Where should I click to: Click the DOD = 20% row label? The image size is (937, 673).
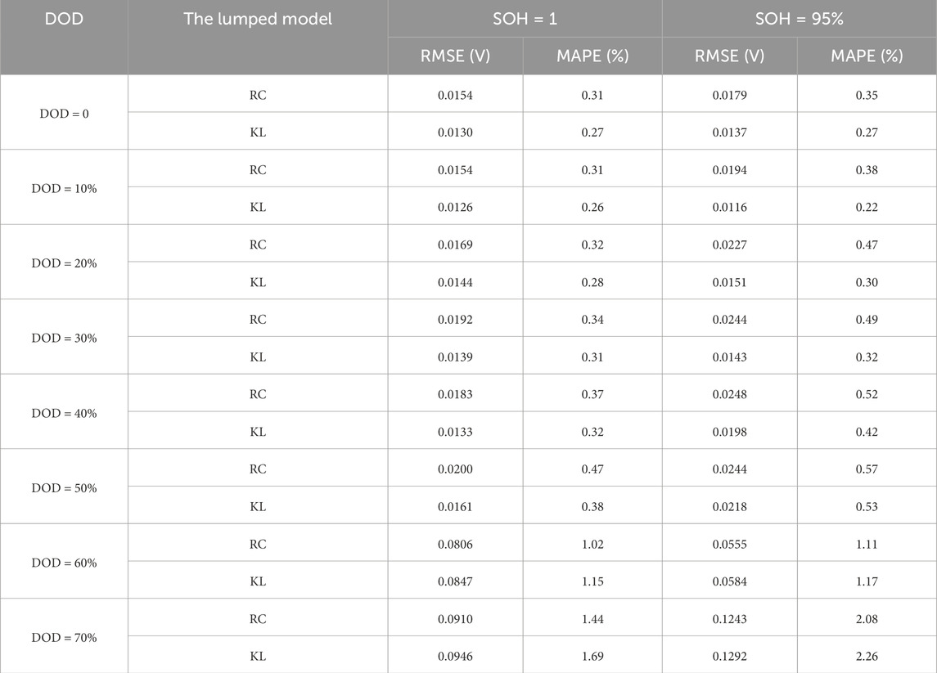[64, 263]
